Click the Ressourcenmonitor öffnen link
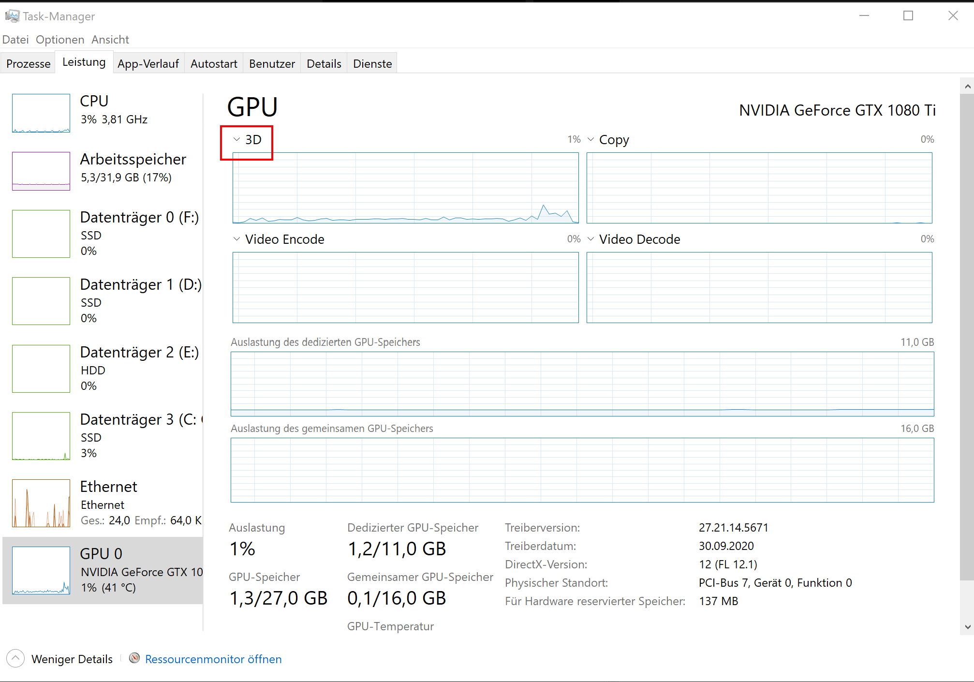Viewport: 974px width, 682px height. [213, 659]
